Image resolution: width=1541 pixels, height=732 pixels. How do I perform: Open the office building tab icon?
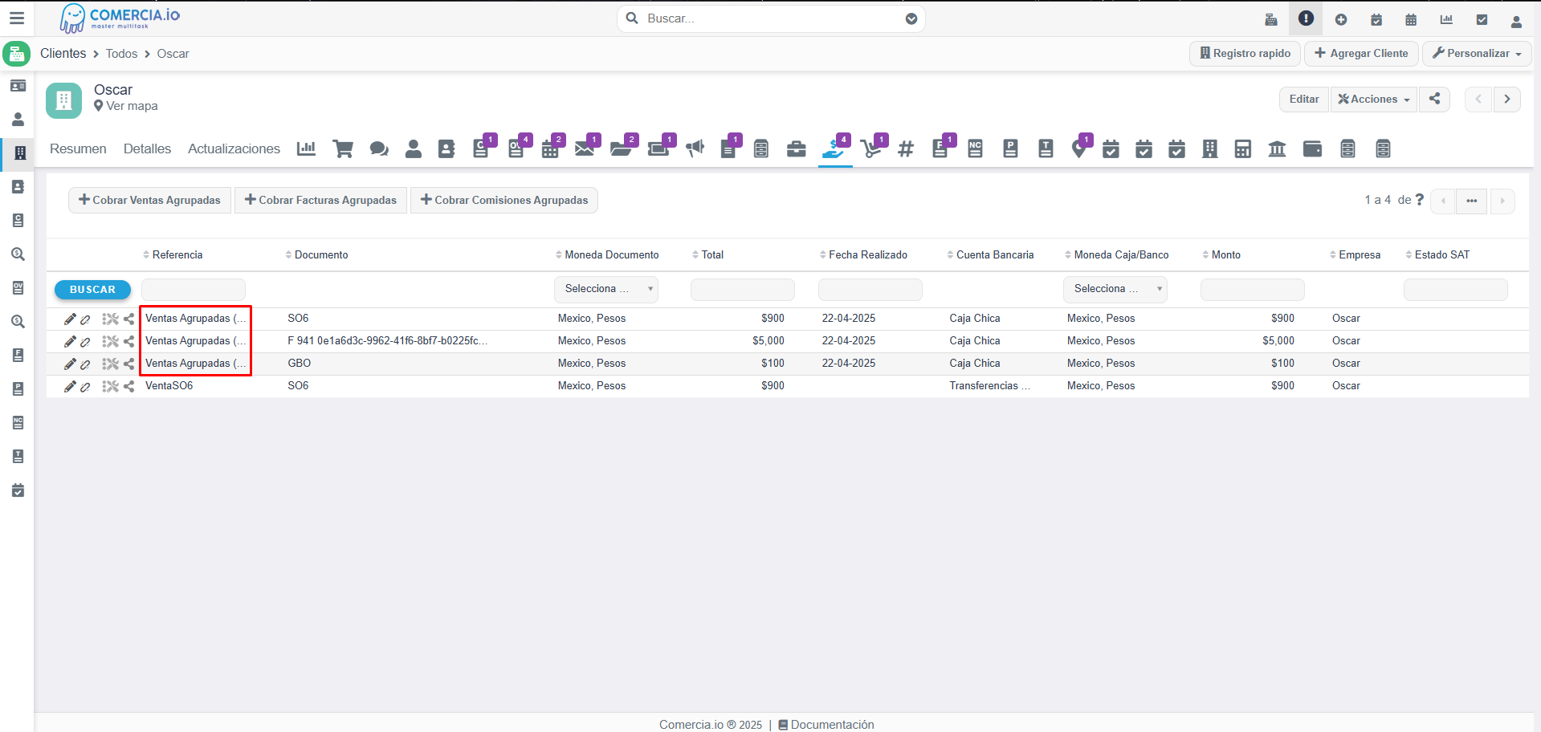1210,148
